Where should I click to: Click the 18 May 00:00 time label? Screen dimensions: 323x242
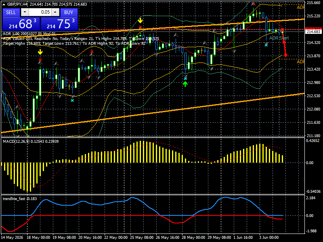38,237
